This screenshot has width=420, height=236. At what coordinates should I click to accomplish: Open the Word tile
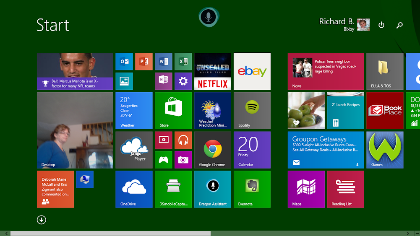tap(163, 62)
